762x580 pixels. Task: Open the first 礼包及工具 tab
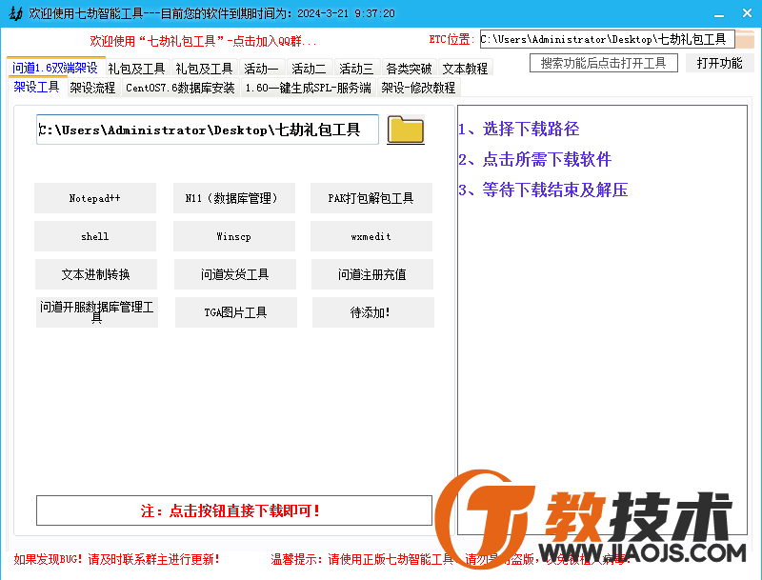(x=137, y=68)
